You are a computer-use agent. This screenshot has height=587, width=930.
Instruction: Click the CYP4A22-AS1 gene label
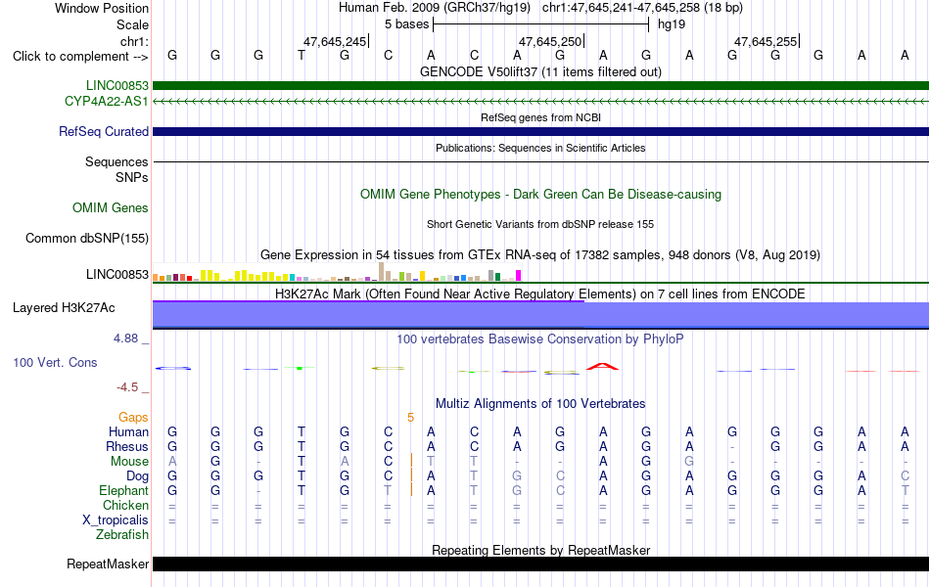coord(107,102)
